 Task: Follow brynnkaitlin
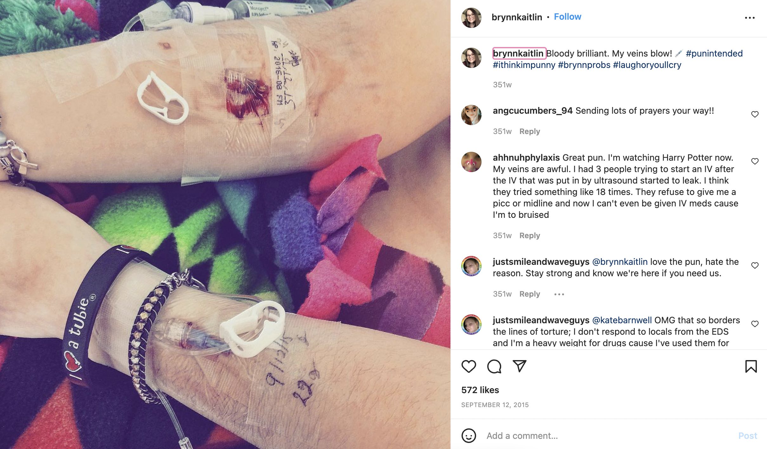point(567,17)
